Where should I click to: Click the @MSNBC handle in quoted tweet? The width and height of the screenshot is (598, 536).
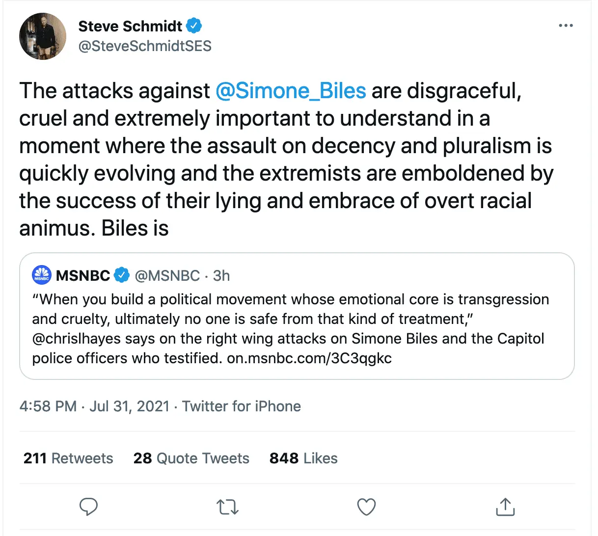click(167, 275)
